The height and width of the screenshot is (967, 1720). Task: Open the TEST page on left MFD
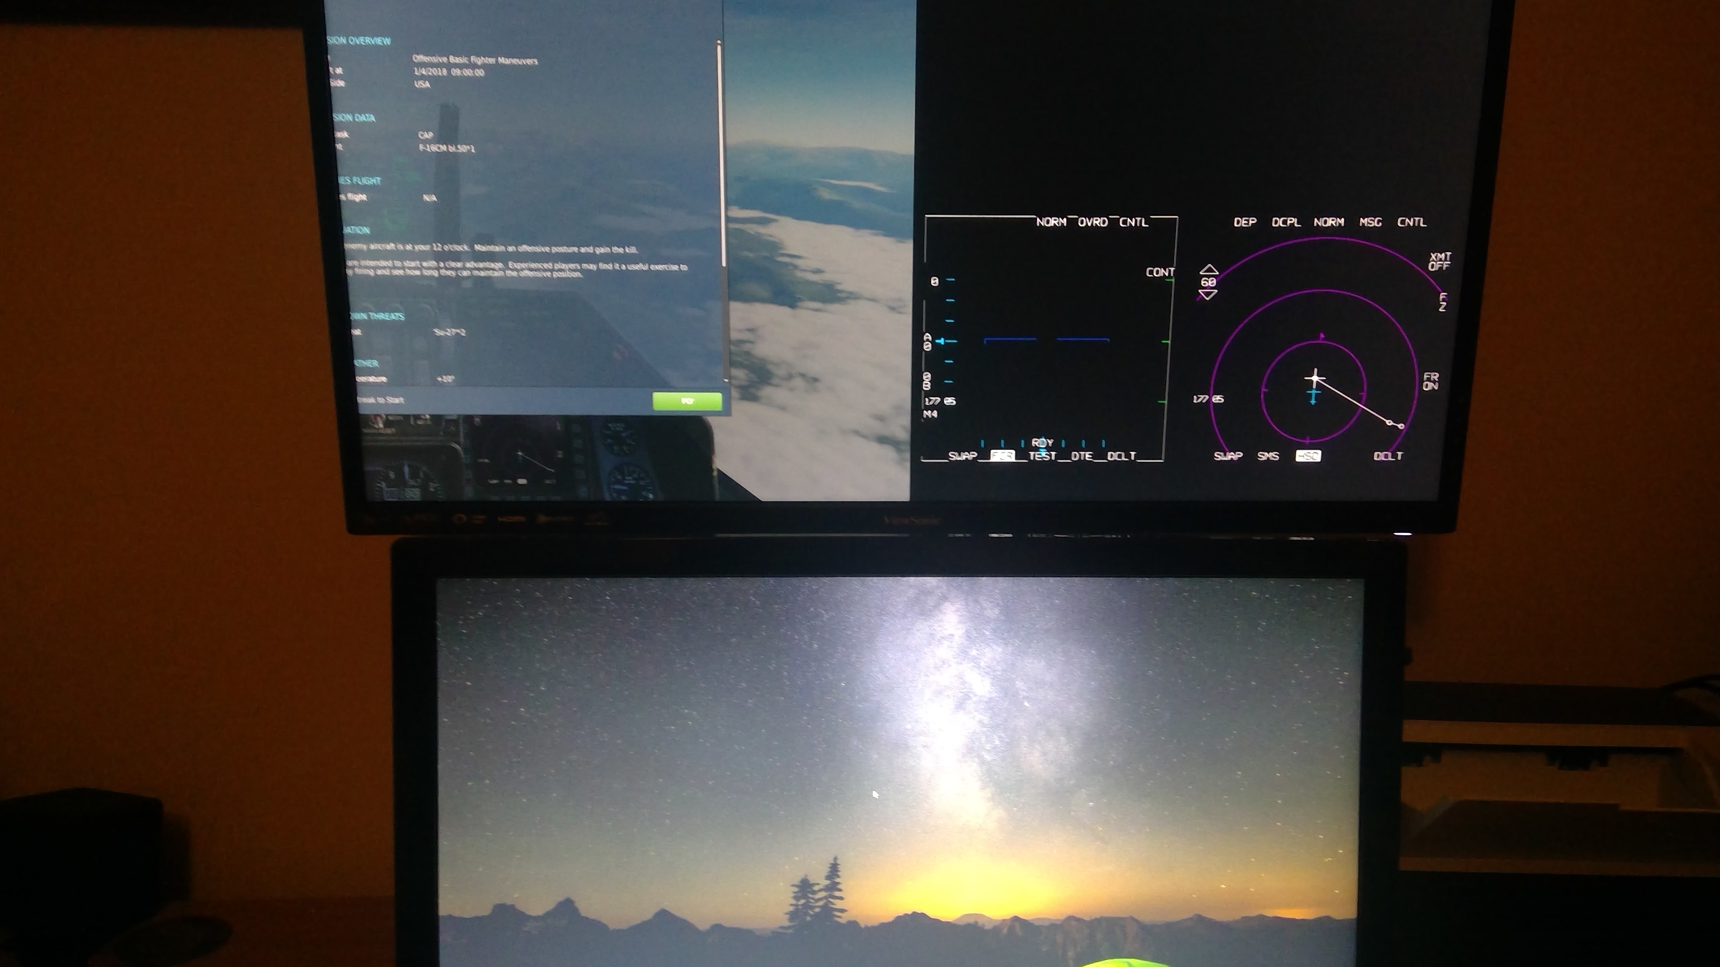pos(1042,456)
